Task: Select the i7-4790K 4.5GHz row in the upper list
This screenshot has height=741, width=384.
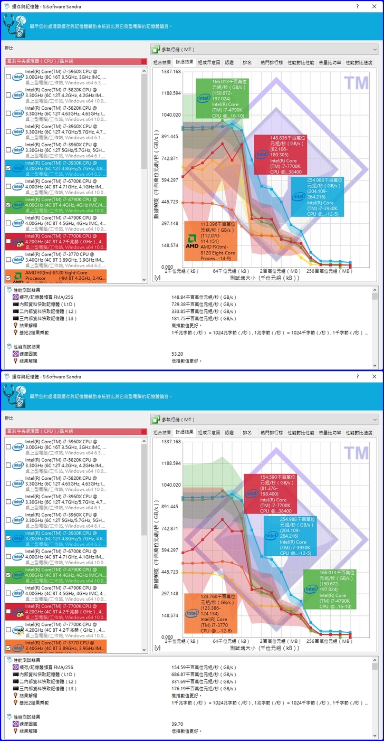Action: pyautogui.click(x=55, y=223)
